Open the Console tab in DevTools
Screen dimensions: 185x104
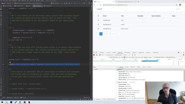click(108, 53)
